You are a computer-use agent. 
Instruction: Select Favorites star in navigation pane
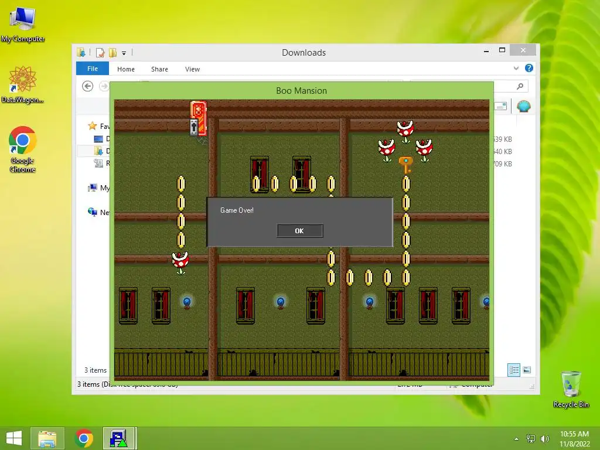[92, 125]
